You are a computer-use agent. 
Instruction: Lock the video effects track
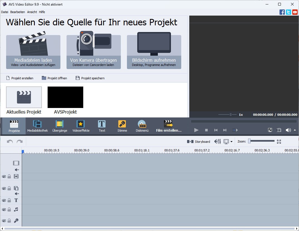pyautogui.click(x=9, y=176)
